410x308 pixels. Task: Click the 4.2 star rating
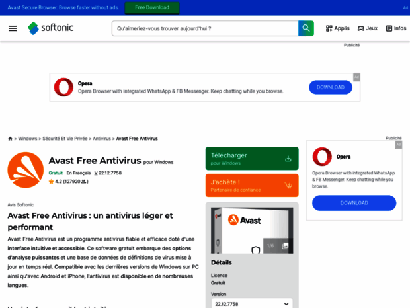point(69,182)
